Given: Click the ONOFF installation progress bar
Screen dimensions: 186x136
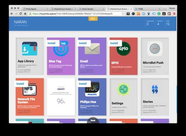Looking at the screenshot, I should pyautogui.click(x=61, y=94).
